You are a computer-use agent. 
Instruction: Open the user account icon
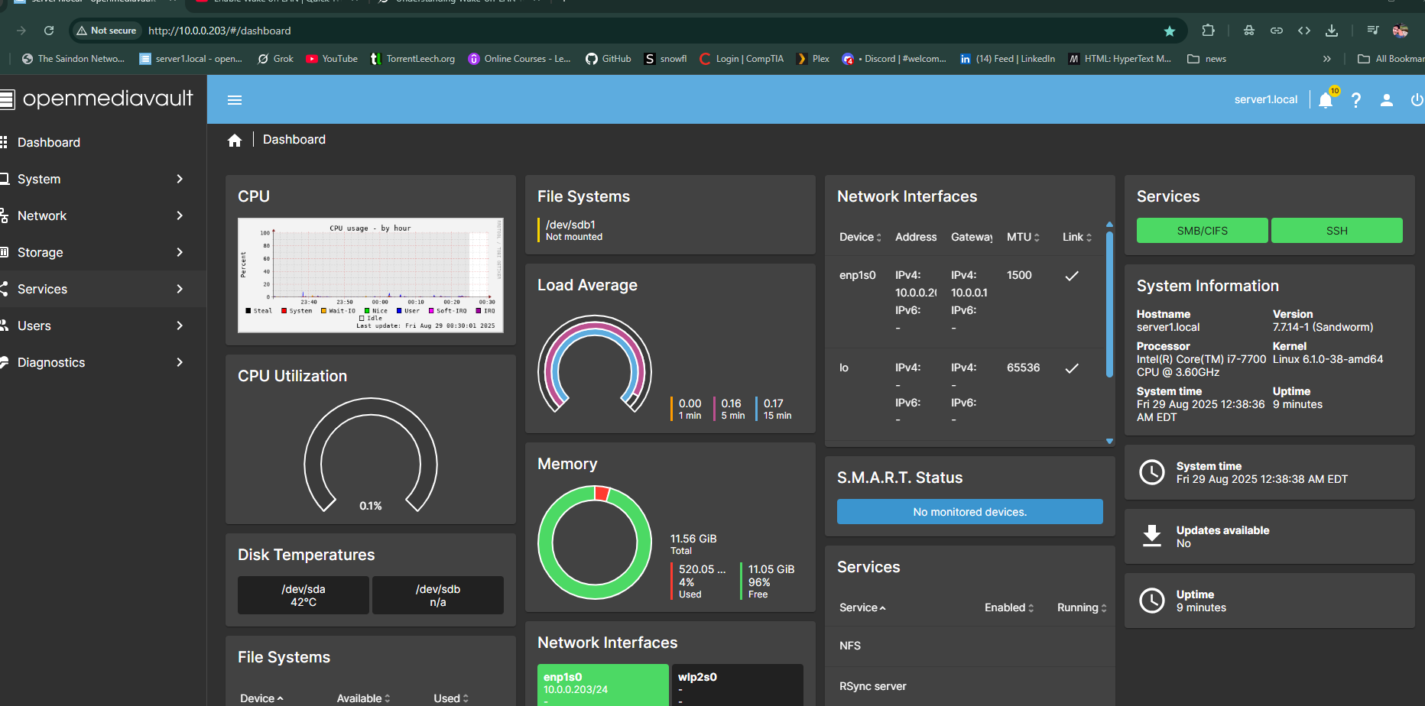click(x=1386, y=100)
